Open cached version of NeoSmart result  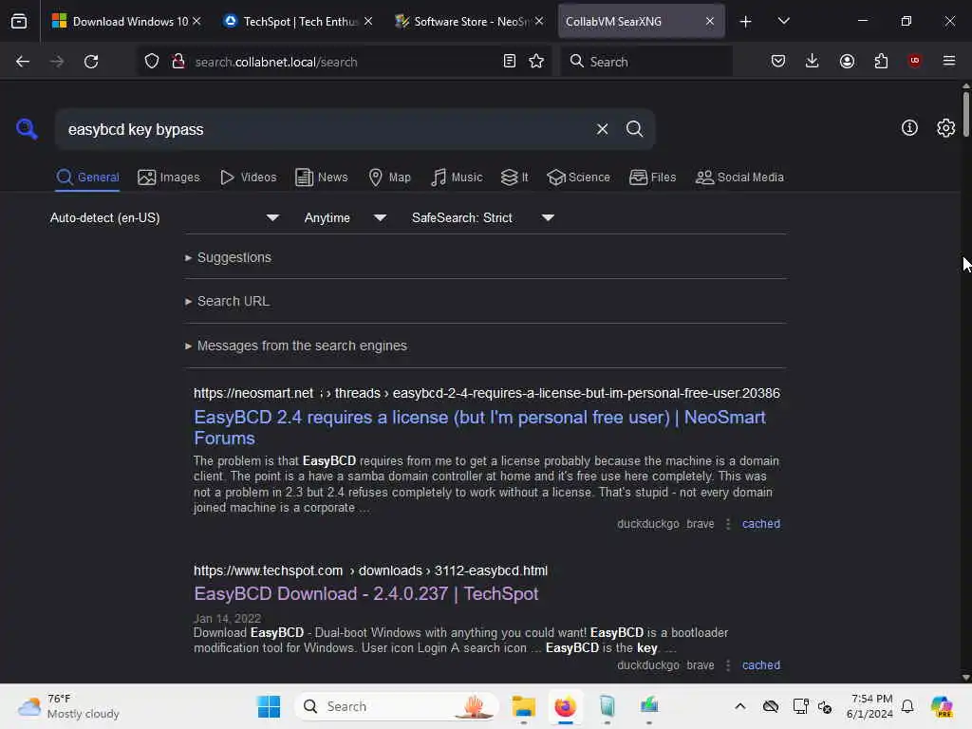[x=760, y=524]
